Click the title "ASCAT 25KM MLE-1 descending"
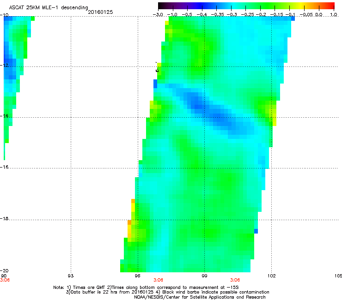Screen dimensions: 342x300 [49, 7]
